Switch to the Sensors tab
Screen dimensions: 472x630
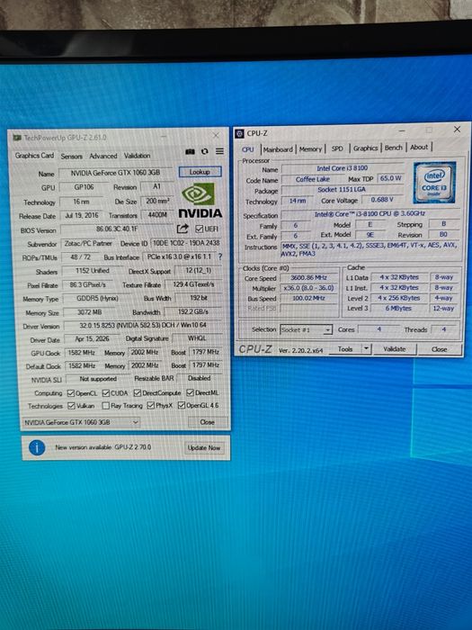pyautogui.click(x=71, y=157)
